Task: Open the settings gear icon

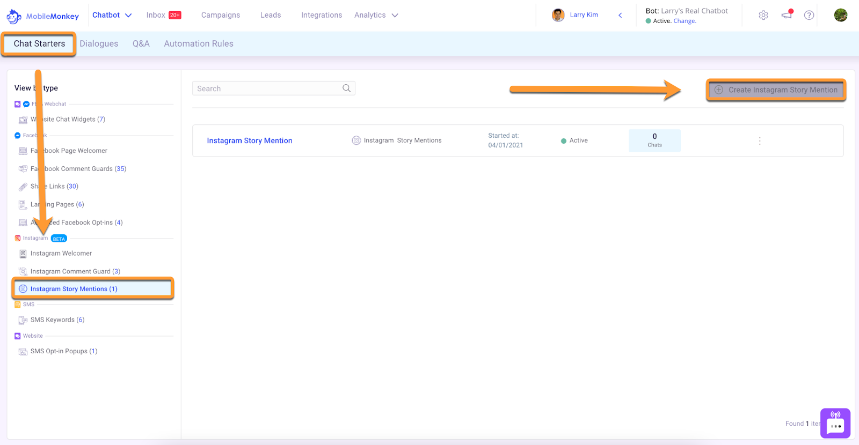Action: tap(763, 15)
